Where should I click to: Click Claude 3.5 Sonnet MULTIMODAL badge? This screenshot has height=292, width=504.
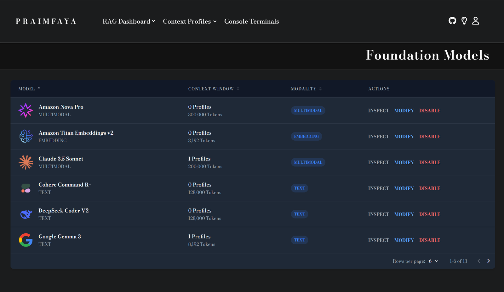[308, 162]
